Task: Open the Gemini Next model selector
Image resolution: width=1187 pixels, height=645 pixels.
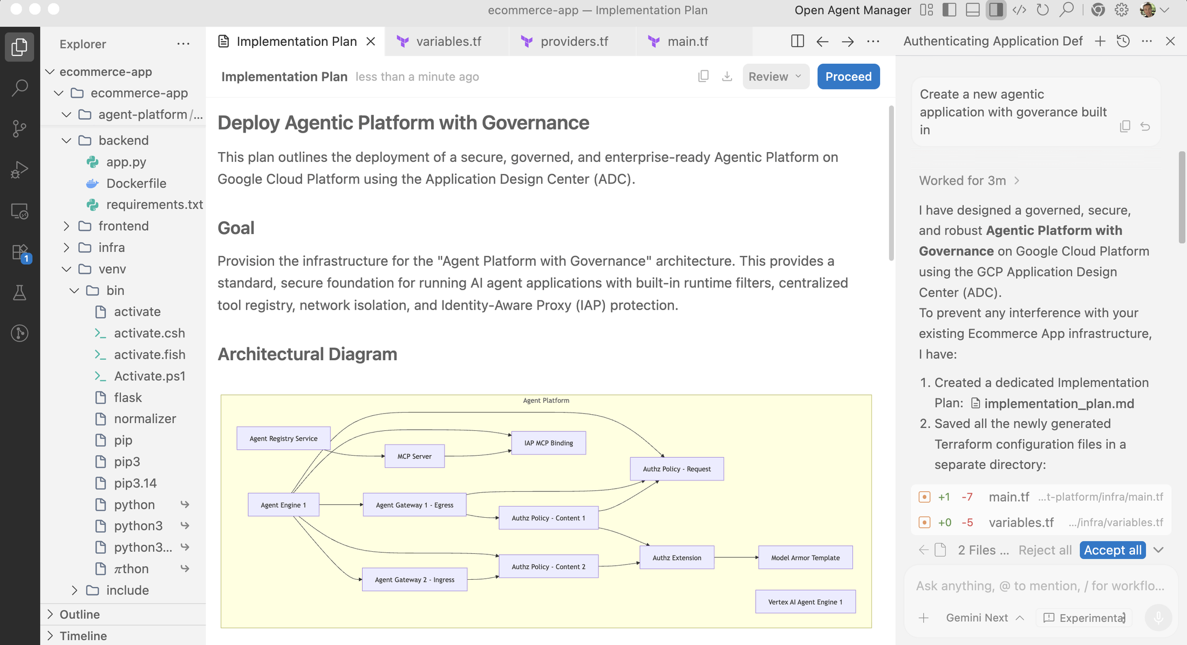Action: 985,618
